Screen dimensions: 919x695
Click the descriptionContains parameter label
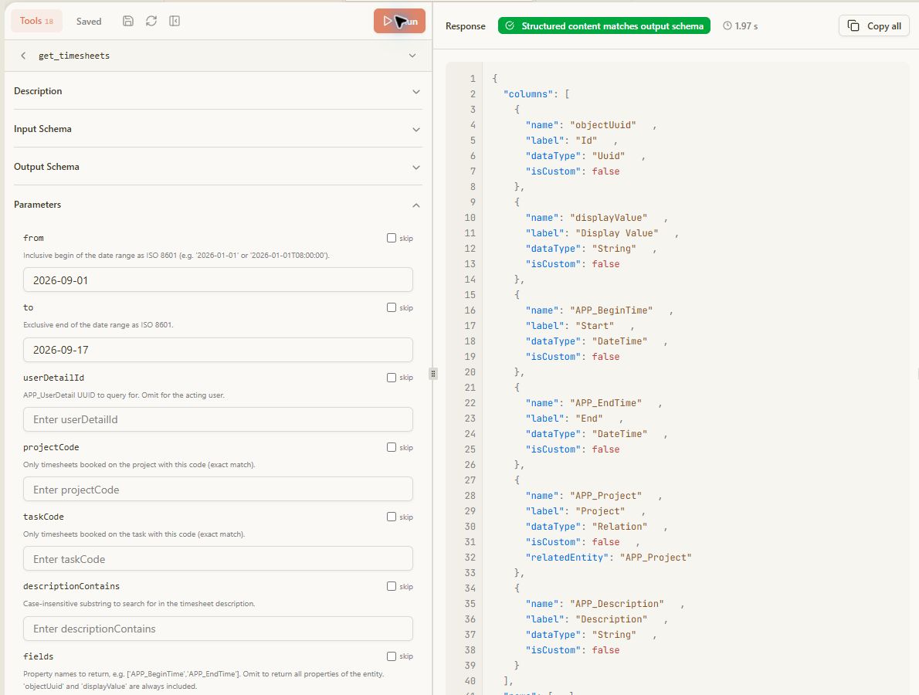[72, 586]
